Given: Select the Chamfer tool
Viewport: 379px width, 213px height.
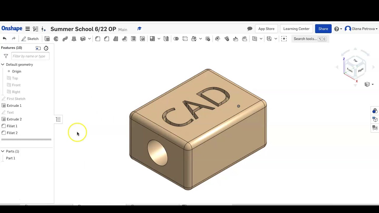Looking at the screenshot, I should point(107,39).
